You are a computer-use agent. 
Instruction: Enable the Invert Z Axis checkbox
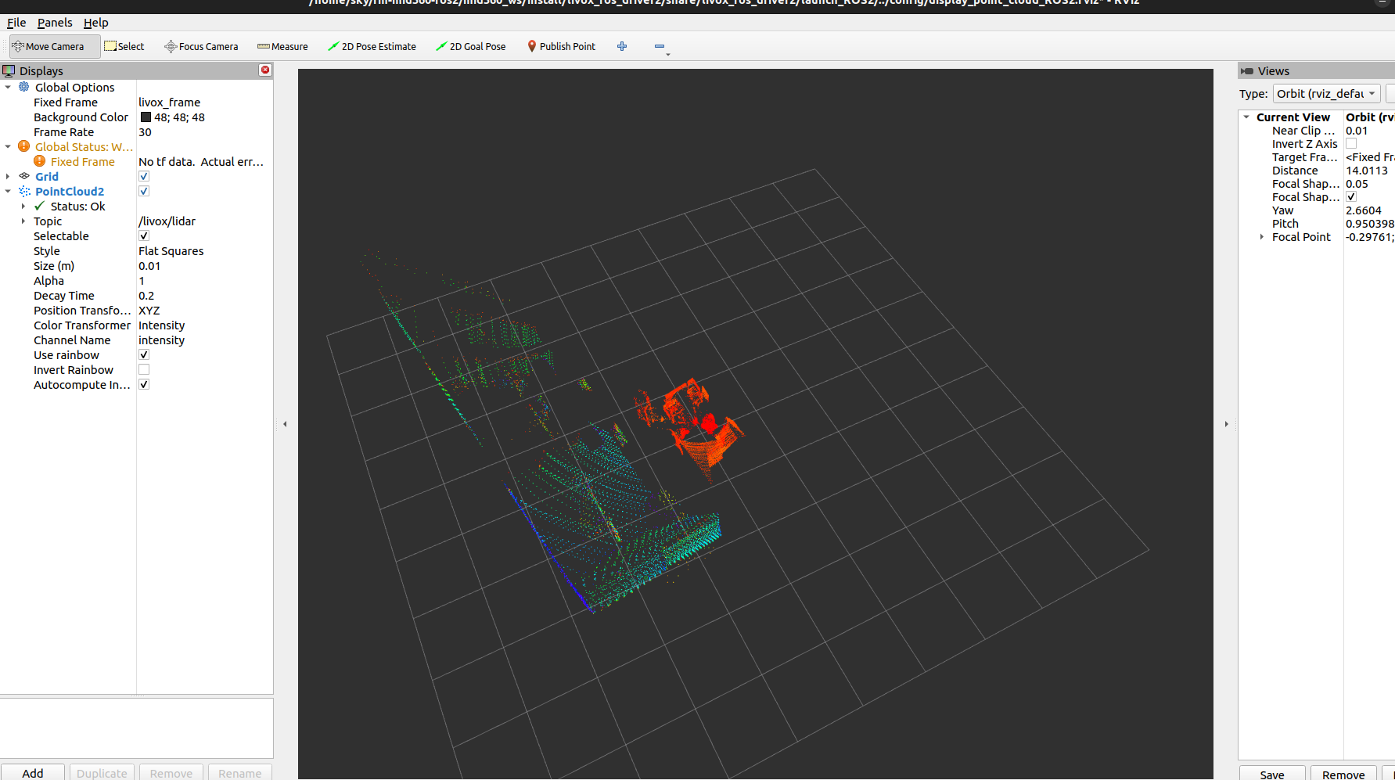(x=1351, y=144)
